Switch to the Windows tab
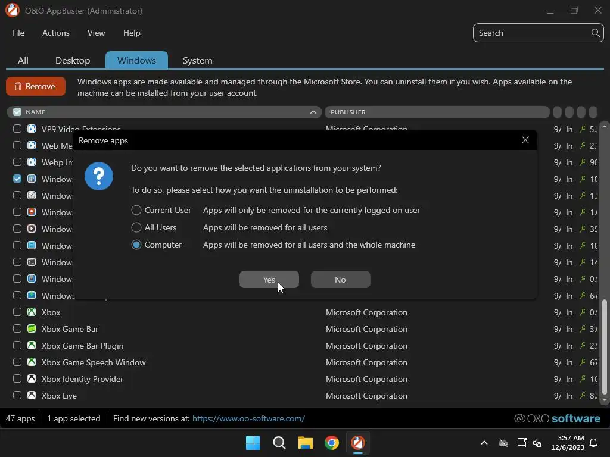Viewport: 610px width, 457px height. (136, 60)
